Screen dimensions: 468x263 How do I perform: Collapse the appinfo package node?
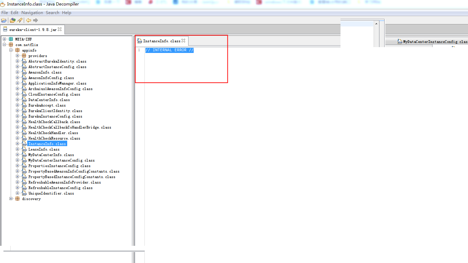pos(11,50)
